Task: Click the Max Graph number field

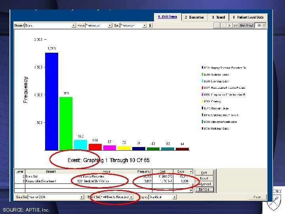Action: pos(258,25)
